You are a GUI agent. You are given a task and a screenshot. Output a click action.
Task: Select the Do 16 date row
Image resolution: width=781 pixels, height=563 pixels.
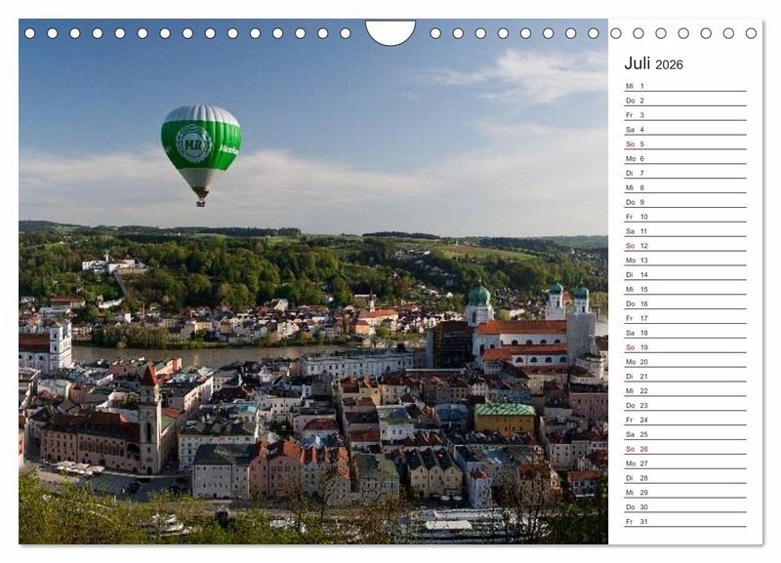tap(685, 303)
